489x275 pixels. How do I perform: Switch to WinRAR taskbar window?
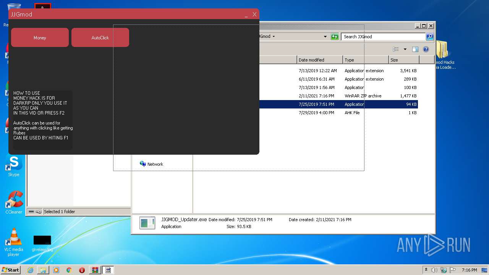tap(95, 270)
